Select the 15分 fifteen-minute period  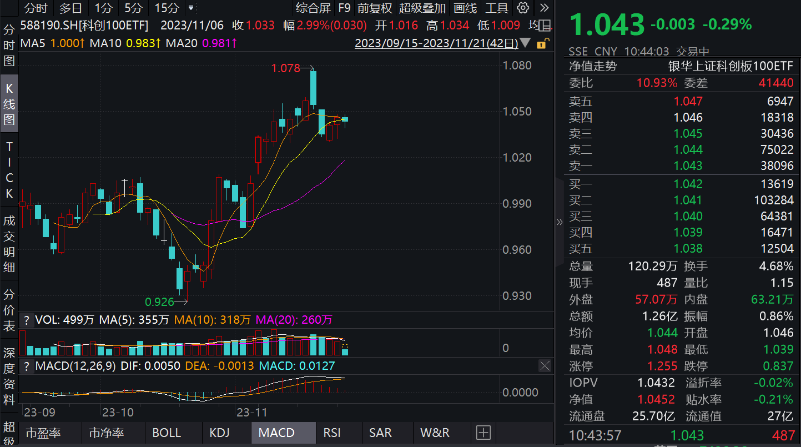[167, 8]
